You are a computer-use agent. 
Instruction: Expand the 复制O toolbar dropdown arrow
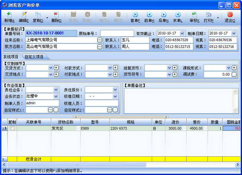[47, 18]
